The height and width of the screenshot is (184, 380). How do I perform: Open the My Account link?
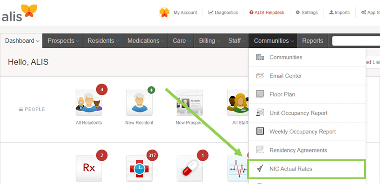click(x=185, y=13)
